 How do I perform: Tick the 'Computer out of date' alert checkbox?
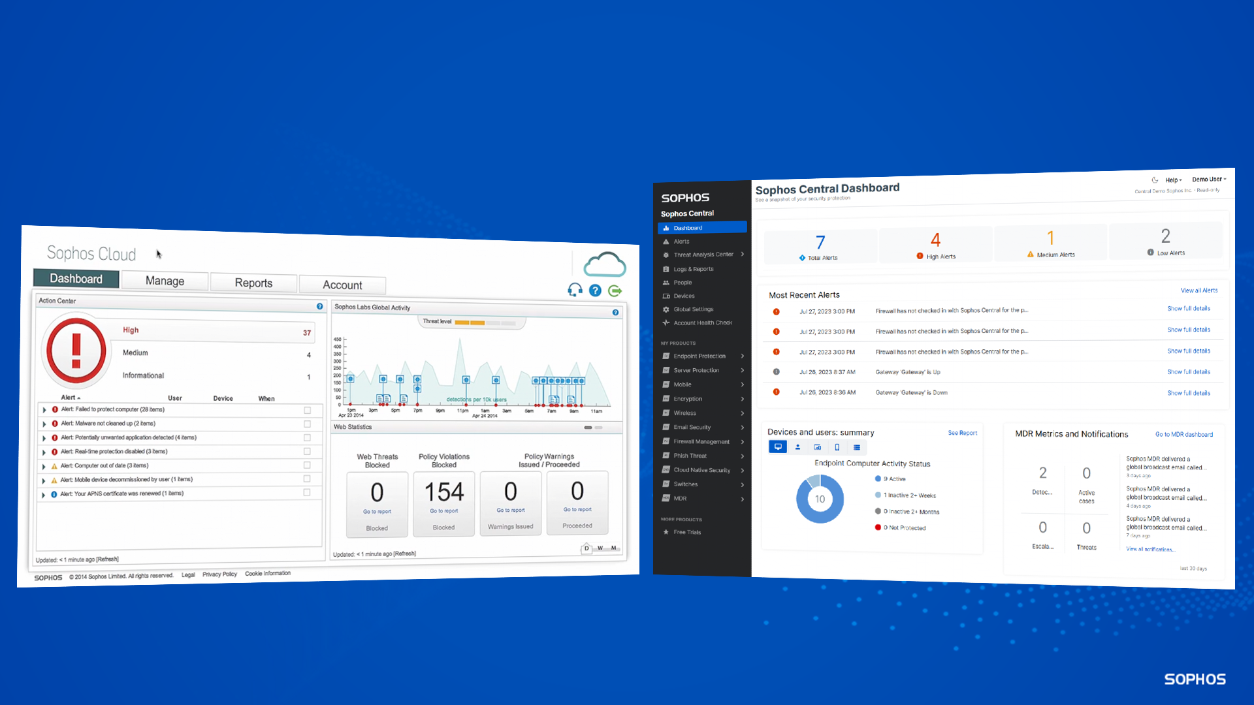pos(307,465)
